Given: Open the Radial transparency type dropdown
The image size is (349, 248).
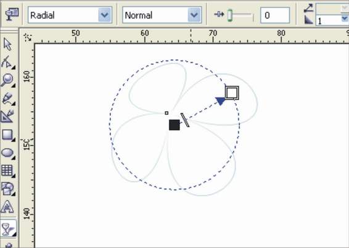Looking at the screenshot, I should pos(105,15).
